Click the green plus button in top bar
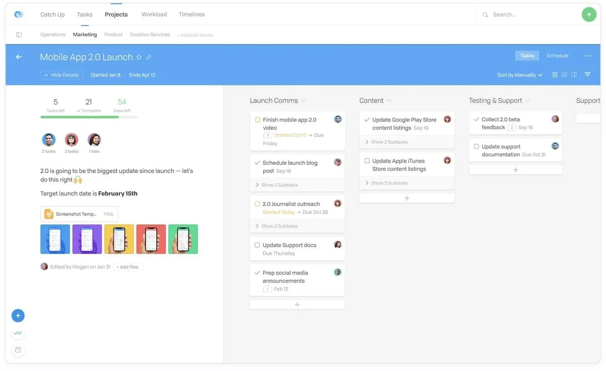This screenshot has width=606, height=371. (x=589, y=15)
